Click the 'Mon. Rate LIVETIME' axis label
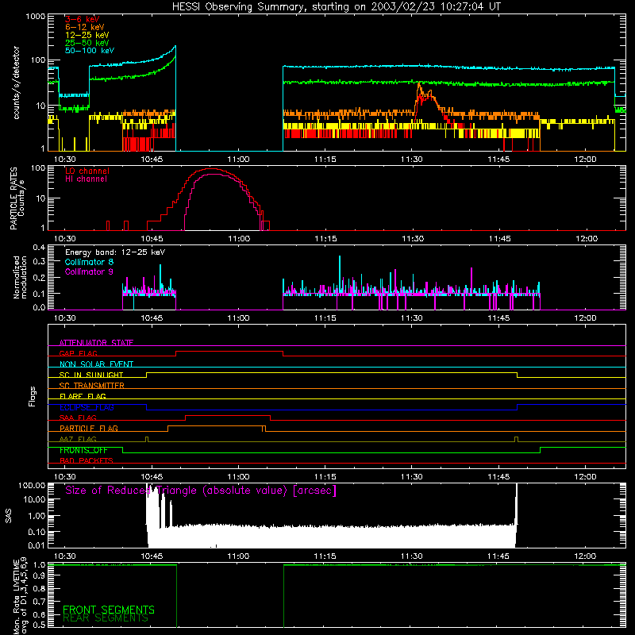Image resolution: width=635 pixels, height=635 pixels. click(x=21, y=595)
